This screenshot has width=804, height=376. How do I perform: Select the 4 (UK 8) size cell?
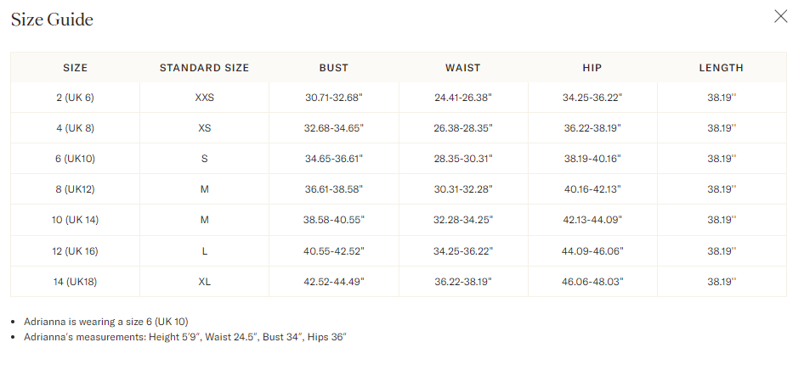click(x=76, y=128)
